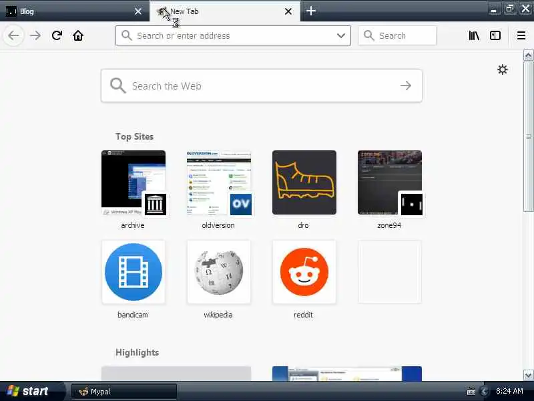This screenshot has height=401, width=534.
Task: Open the reddit top site tile
Action: tap(304, 272)
